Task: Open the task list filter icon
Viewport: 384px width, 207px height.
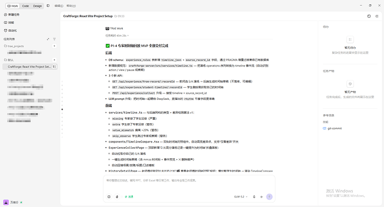Action: [x=55, y=39]
